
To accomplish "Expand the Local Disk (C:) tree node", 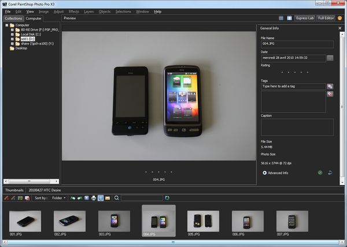I will (12, 35).
